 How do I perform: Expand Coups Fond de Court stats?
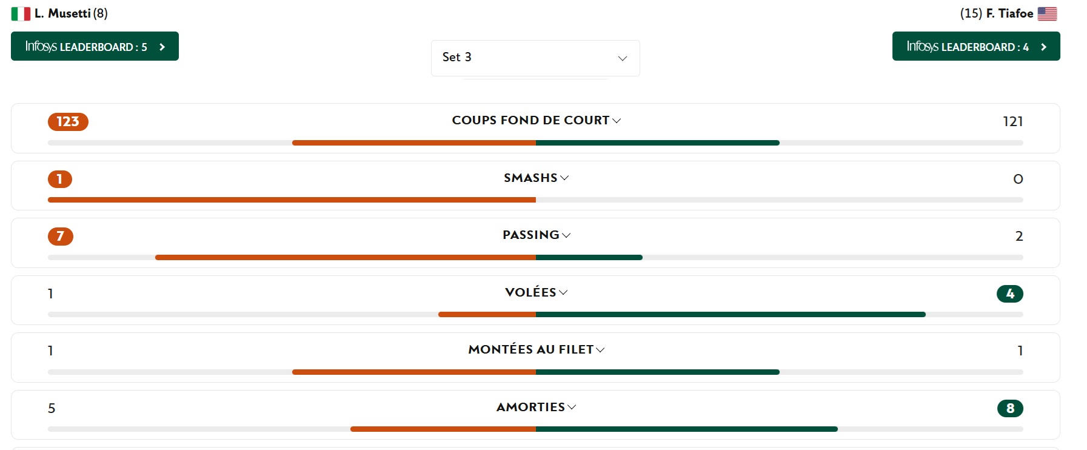click(x=536, y=121)
